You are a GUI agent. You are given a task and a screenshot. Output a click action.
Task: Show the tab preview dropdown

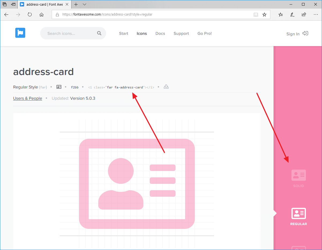[x=85, y=4]
